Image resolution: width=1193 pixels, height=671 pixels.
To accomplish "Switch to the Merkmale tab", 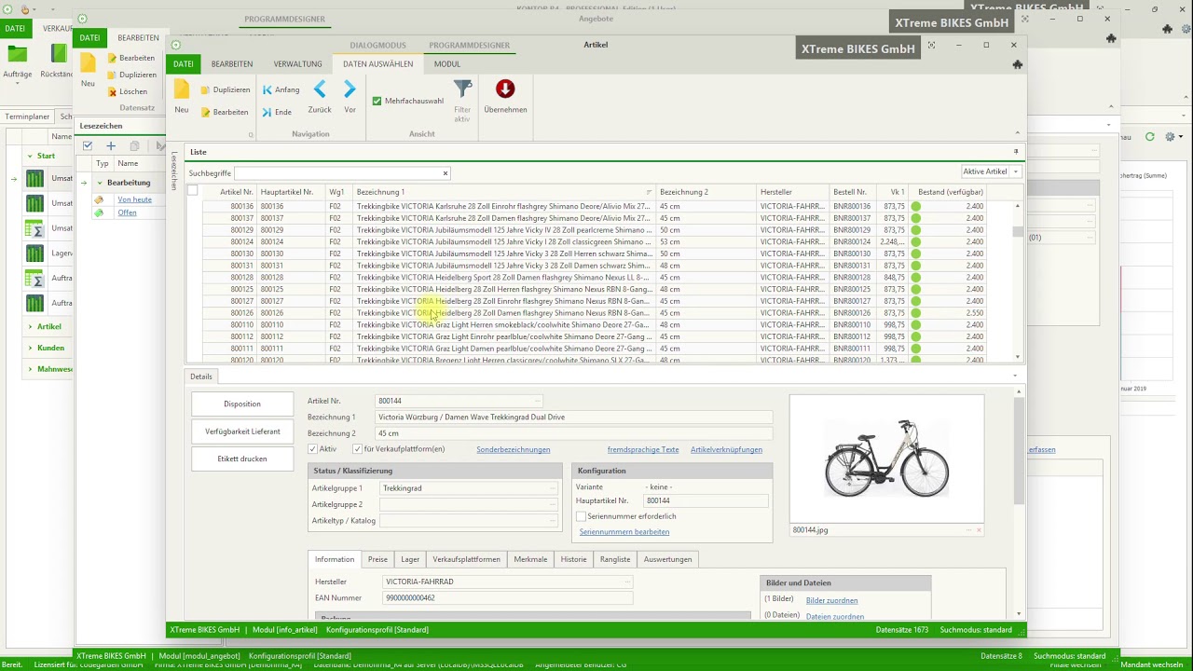I will (x=530, y=559).
